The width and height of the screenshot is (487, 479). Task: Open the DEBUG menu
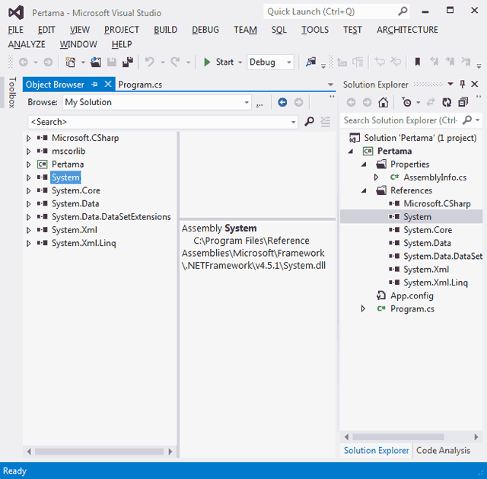(x=205, y=30)
